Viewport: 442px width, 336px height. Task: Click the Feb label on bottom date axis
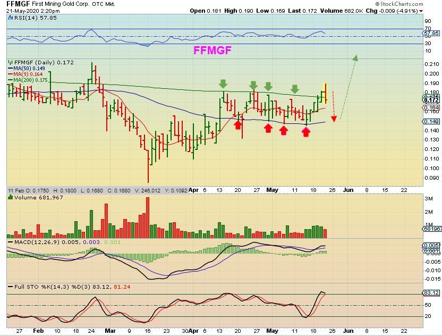(38, 331)
